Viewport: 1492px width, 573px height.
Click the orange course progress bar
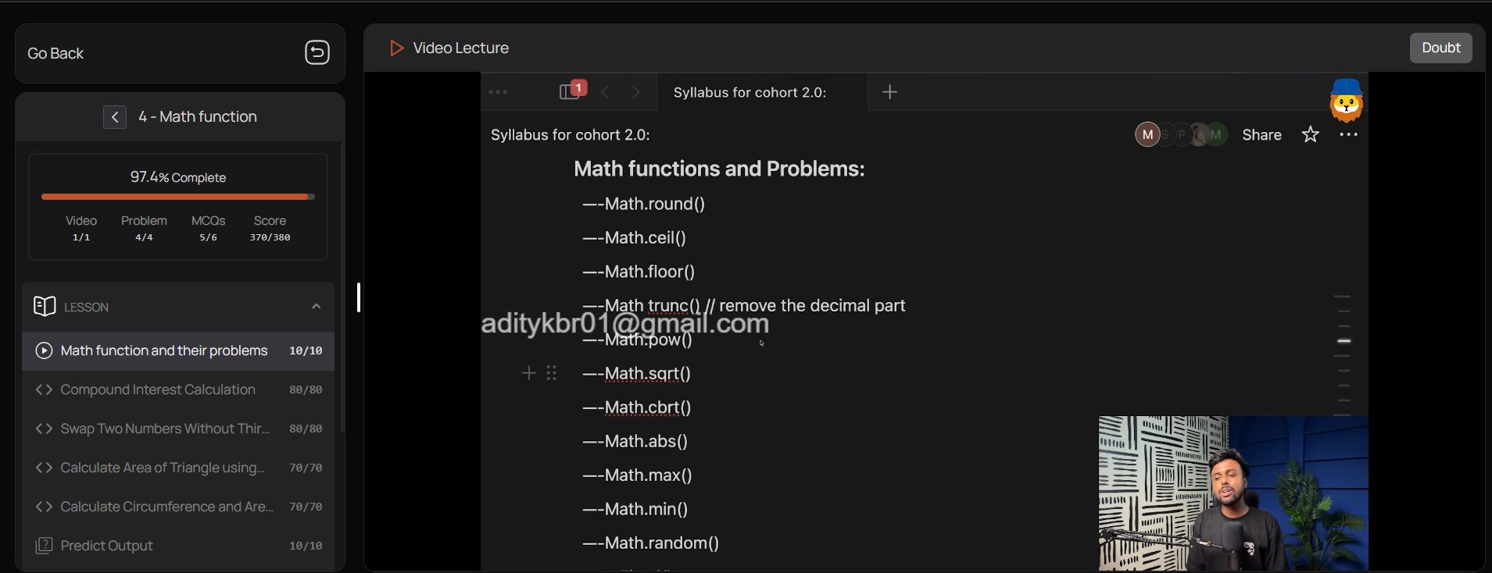point(177,197)
